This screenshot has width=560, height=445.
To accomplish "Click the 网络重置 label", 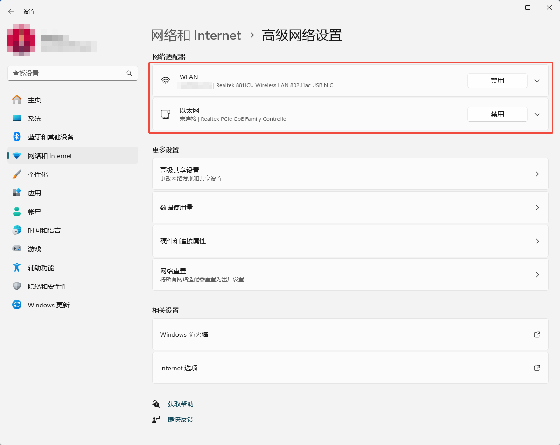I will pos(173,271).
